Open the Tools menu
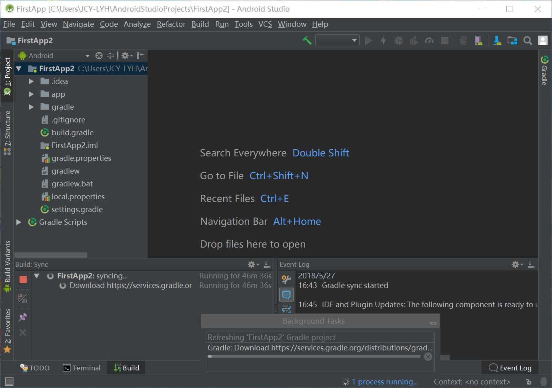This screenshot has height=388, width=552. click(x=244, y=24)
